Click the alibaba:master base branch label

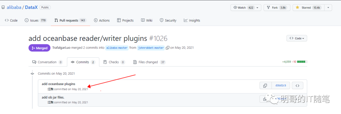pyautogui.click(x=117, y=48)
